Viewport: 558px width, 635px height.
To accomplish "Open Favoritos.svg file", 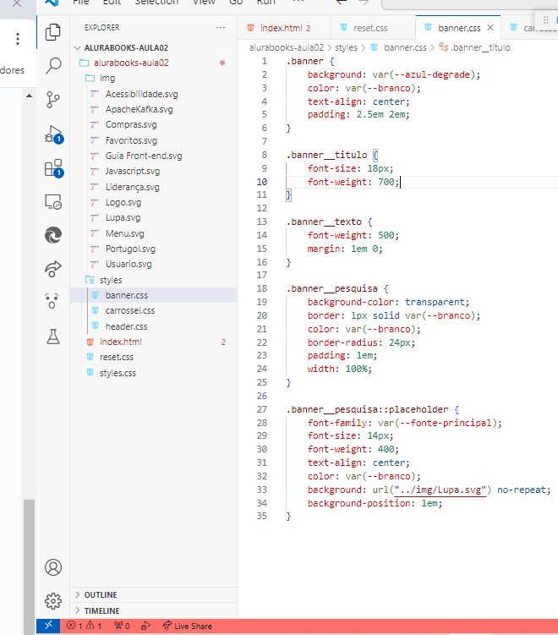I will [x=131, y=140].
